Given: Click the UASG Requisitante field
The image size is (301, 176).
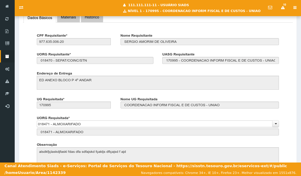Looking at the screenshot, I should click(220, 60).
